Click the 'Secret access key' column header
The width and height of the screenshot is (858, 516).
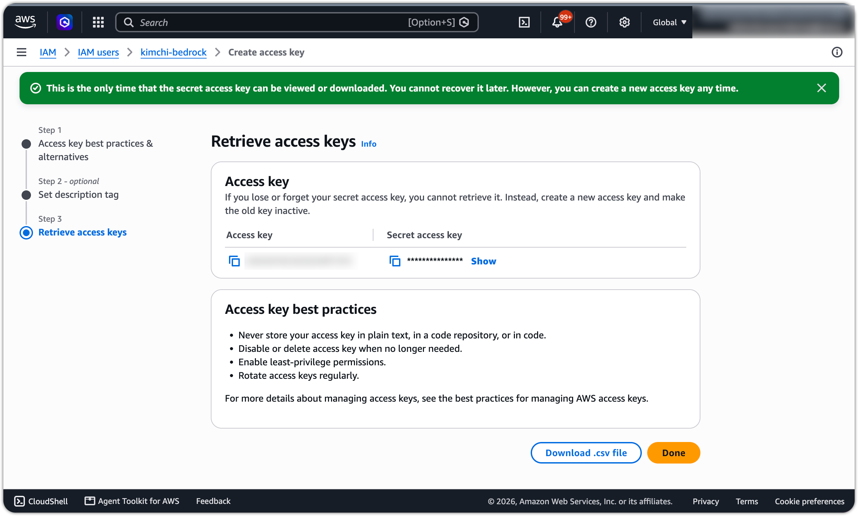(x=424, y=235)
